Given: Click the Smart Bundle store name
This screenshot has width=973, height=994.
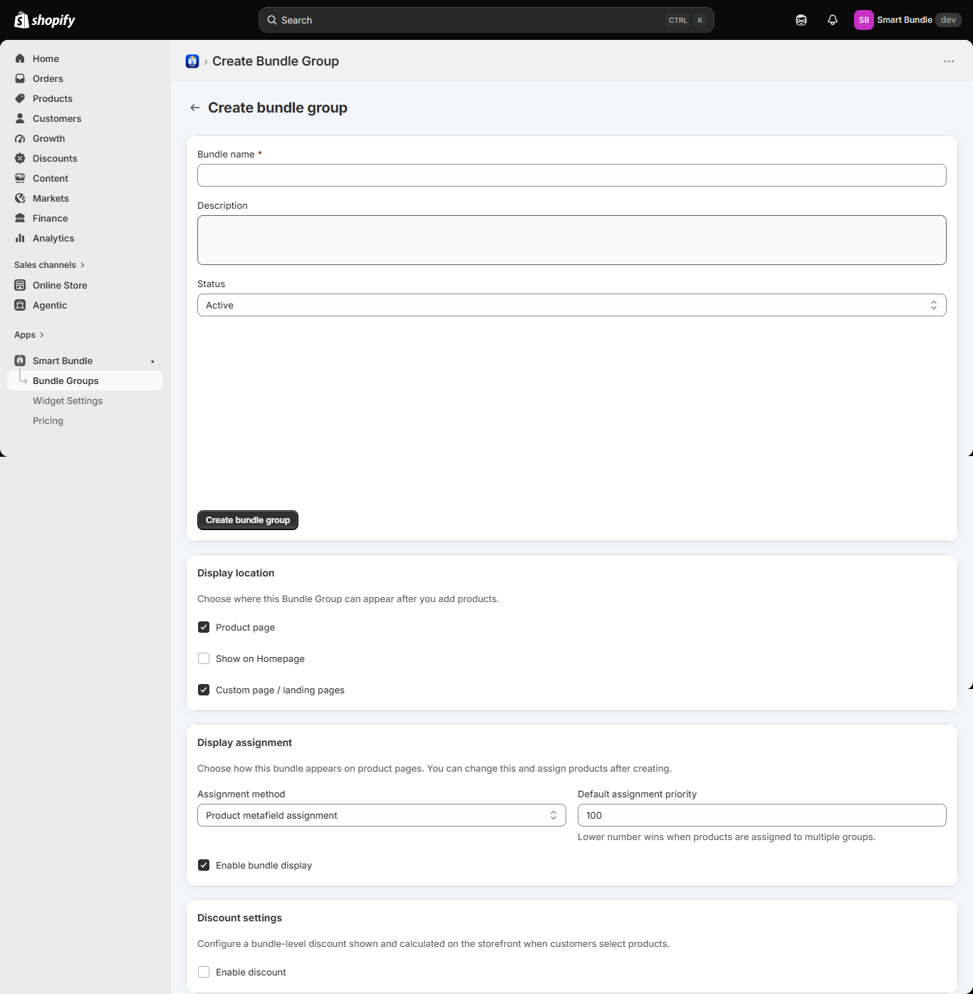Looking at the screenshot, I should (905, 20).
